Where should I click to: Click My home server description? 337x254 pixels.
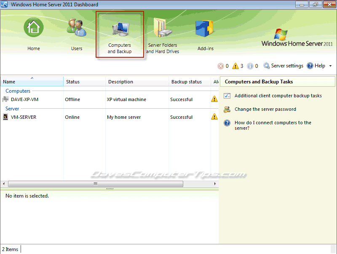coord(124,117)
